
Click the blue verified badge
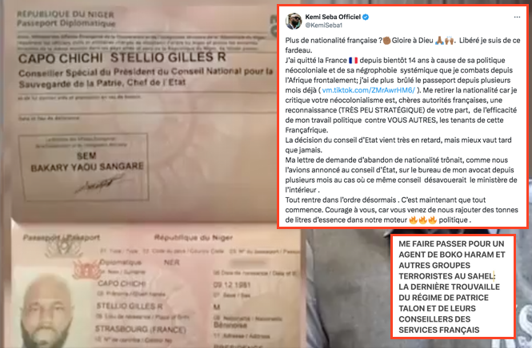pos(366,17)
